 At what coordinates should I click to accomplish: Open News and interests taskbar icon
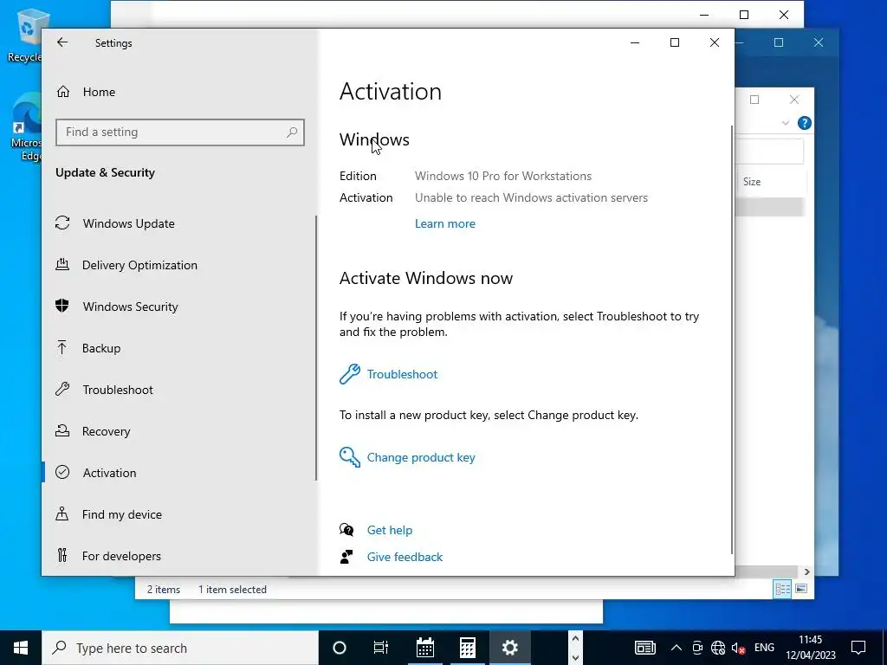click(644, 648)
